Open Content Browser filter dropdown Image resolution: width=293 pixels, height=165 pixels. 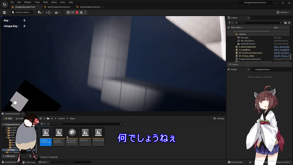point(43,124)
